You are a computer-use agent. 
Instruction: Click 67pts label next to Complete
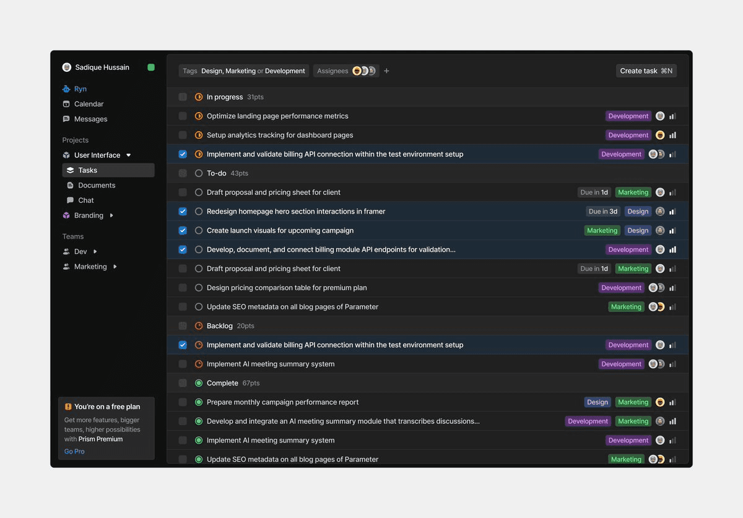251,383
